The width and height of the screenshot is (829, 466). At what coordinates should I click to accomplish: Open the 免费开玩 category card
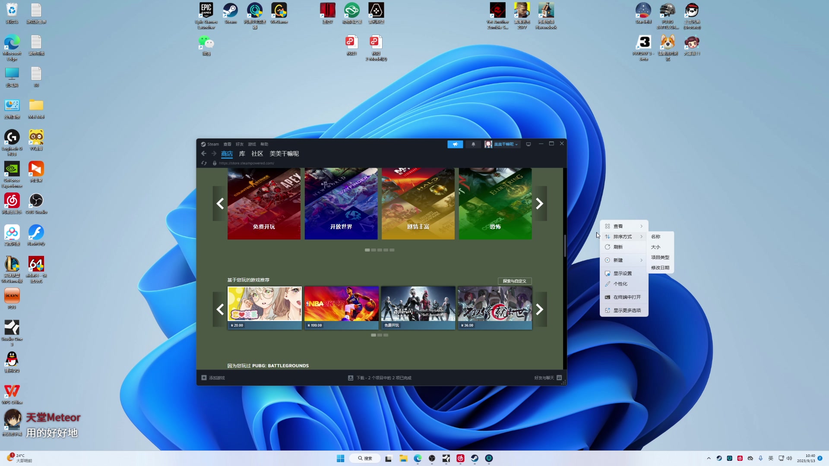[x=264, y=204]
